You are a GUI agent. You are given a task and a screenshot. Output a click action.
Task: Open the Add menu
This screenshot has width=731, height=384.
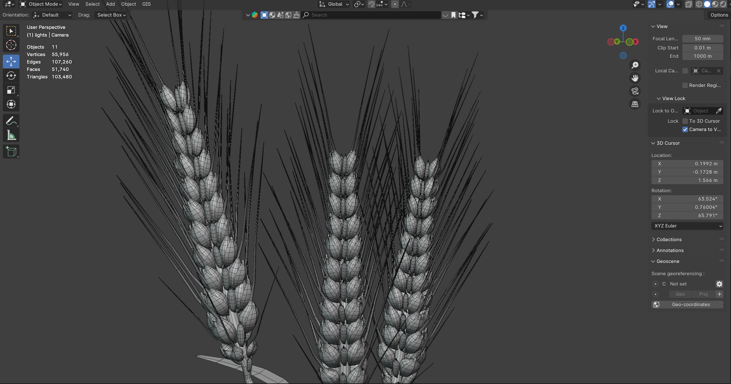(x=110, y=4)
